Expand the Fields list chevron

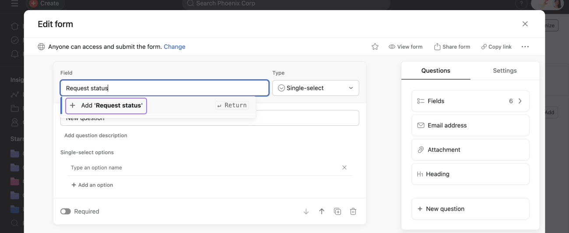coord(520,101)
